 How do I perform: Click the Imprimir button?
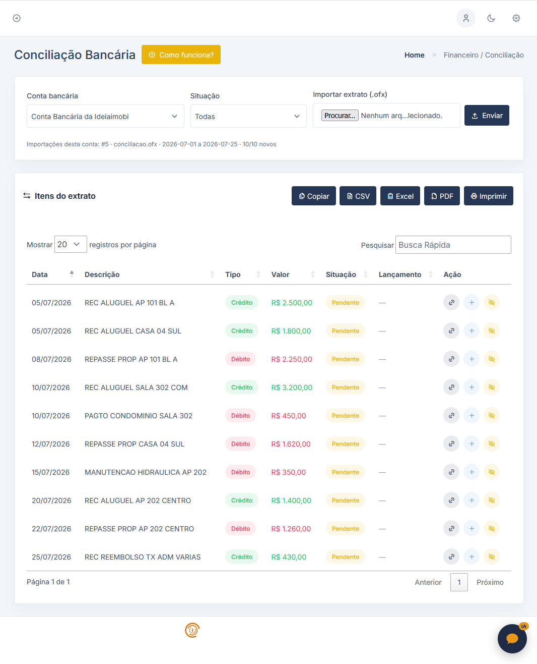489,196
